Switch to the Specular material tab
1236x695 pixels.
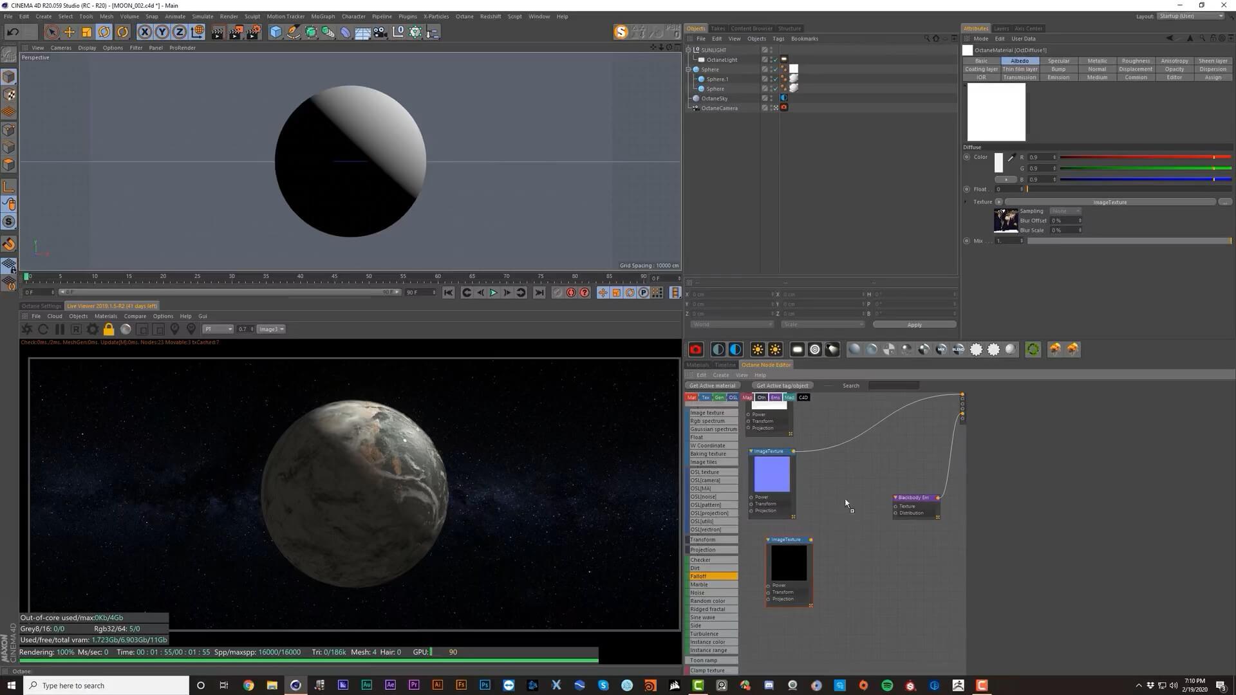[x=1058, y=61]
